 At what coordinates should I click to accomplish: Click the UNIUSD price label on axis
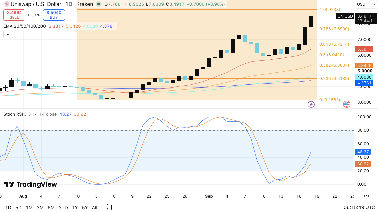click(x=345, y=16)
